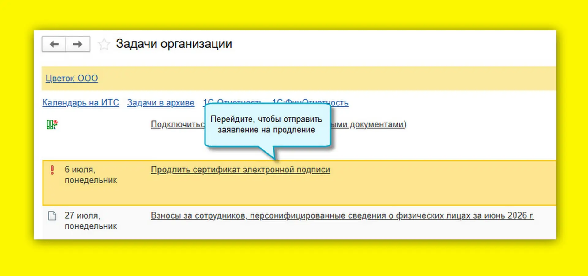The image size is (588, 276).
Task: Go back with the left arrow button
Action: (54, 44)
